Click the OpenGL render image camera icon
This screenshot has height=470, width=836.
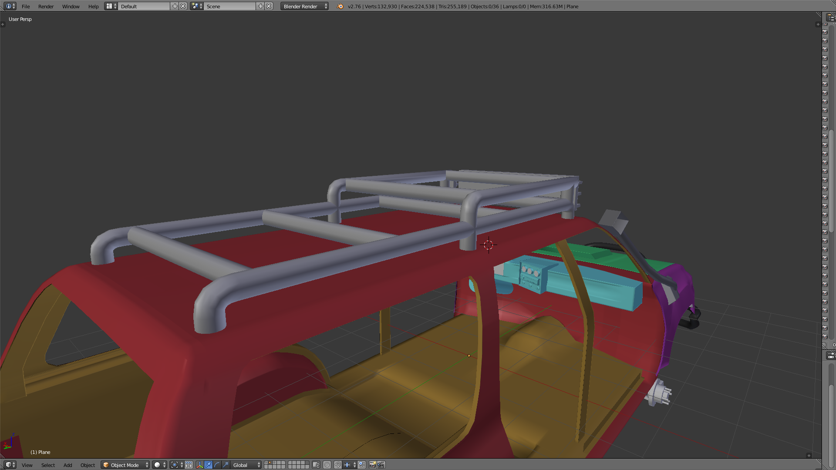click(372, 465)
